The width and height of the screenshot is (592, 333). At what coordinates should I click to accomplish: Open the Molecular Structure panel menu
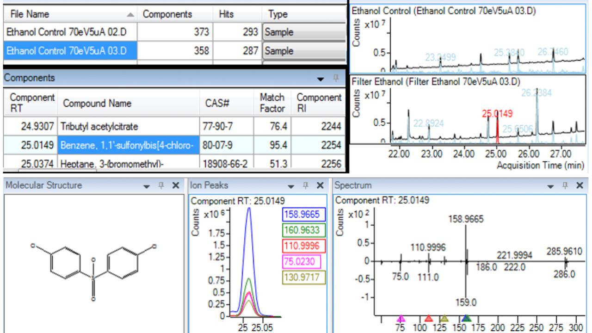(147, 185)
